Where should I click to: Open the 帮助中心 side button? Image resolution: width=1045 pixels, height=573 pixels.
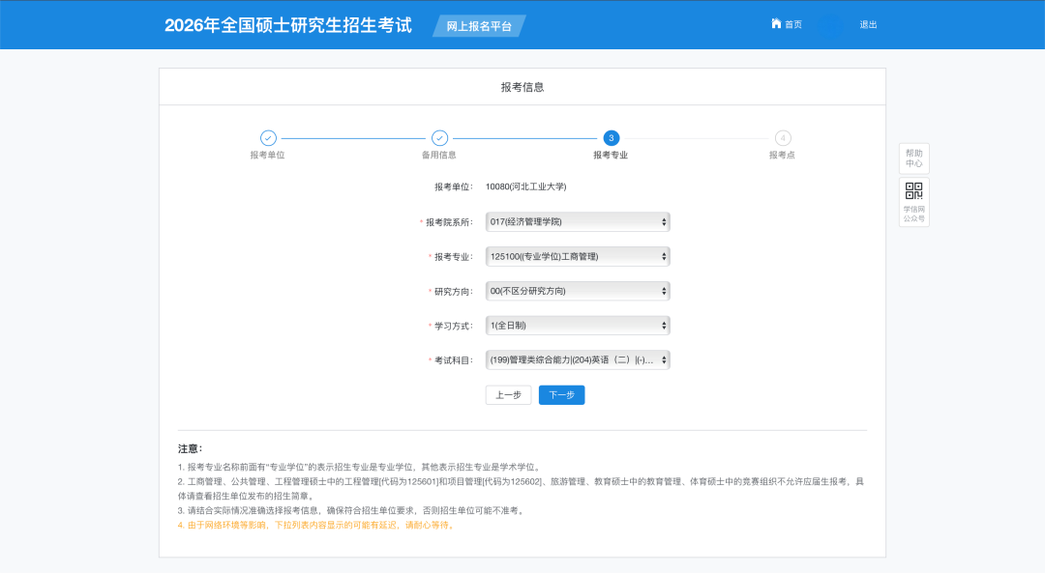[913, 158]
